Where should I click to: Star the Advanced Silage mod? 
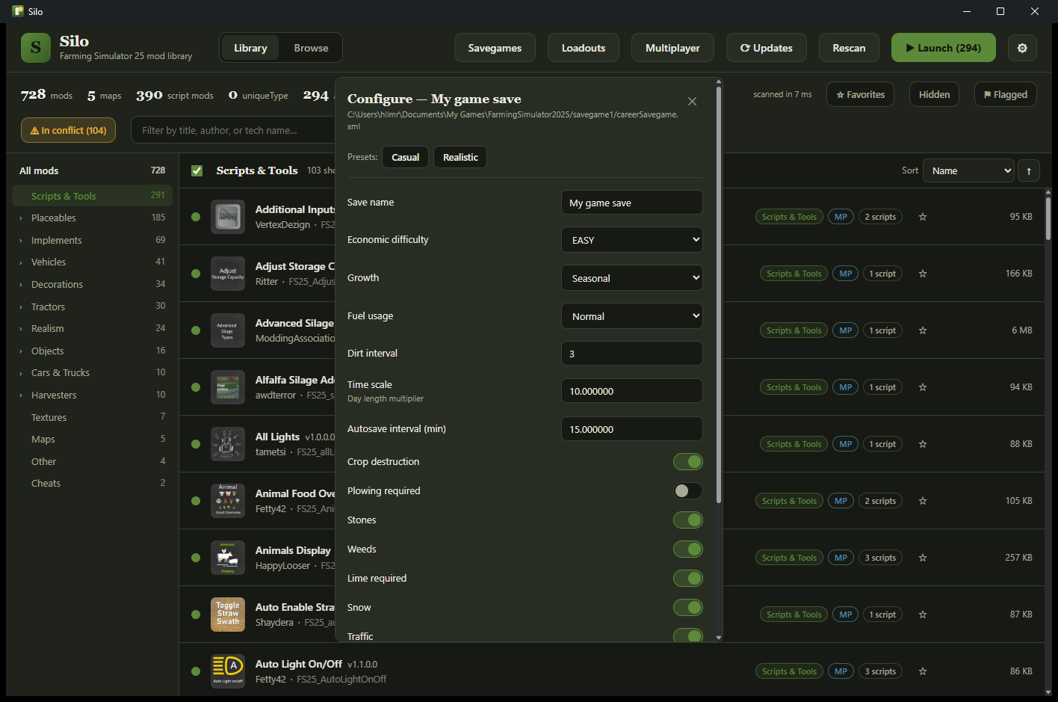pos(923,330)
